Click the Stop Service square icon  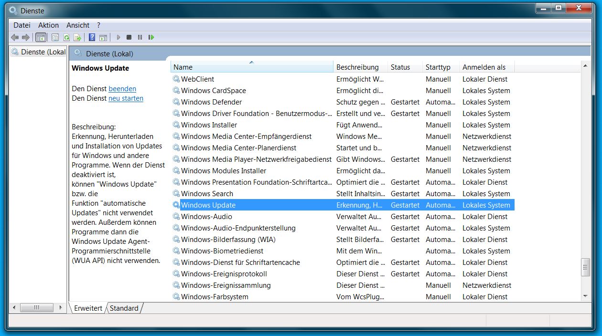tap(129, 37)
